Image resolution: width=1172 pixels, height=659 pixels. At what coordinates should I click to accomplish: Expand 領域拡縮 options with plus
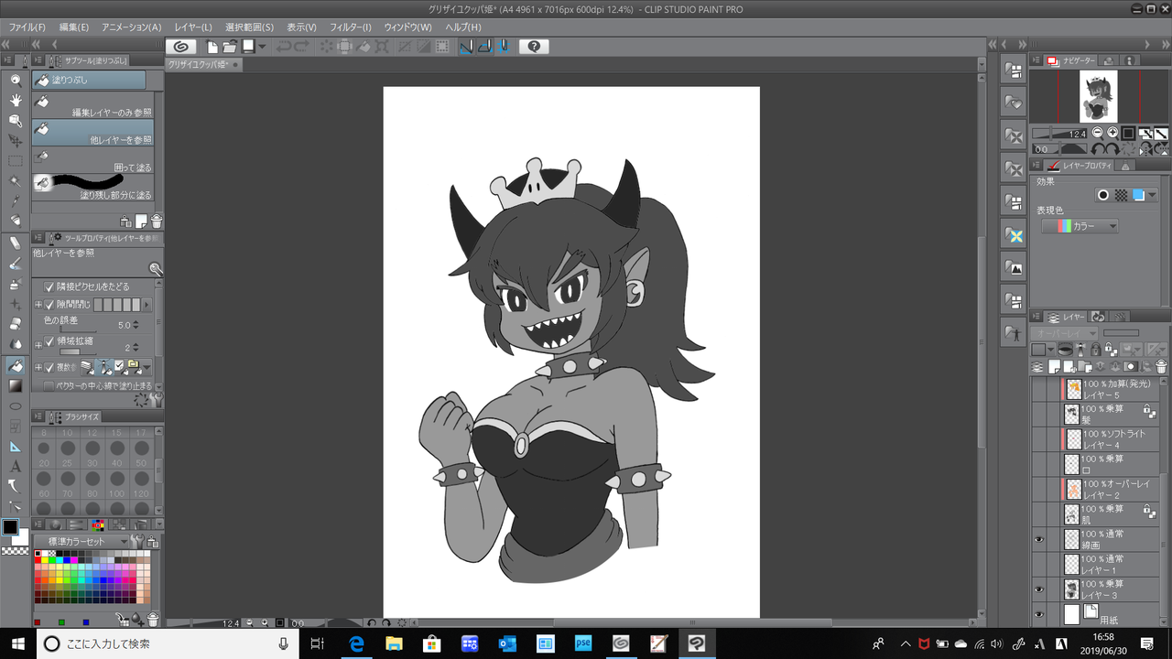(38, 344)
